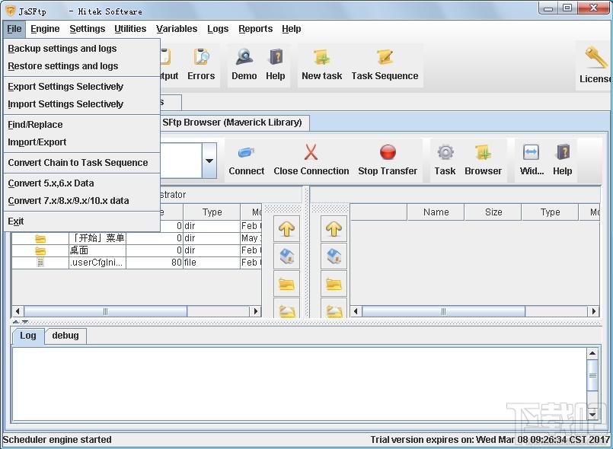Choose Convert 5.x,6.x Data
This screenshot has height=449, width=613.
click(81, 183)
